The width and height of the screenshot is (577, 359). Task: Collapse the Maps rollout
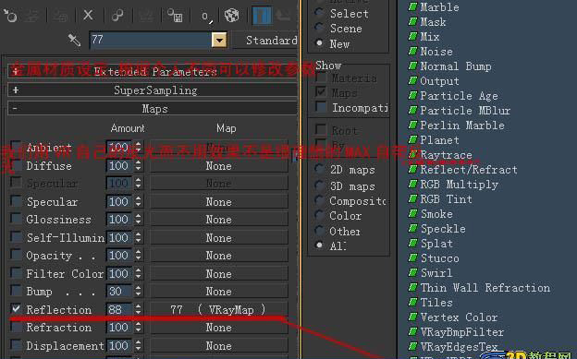click(x=153, y=109)
